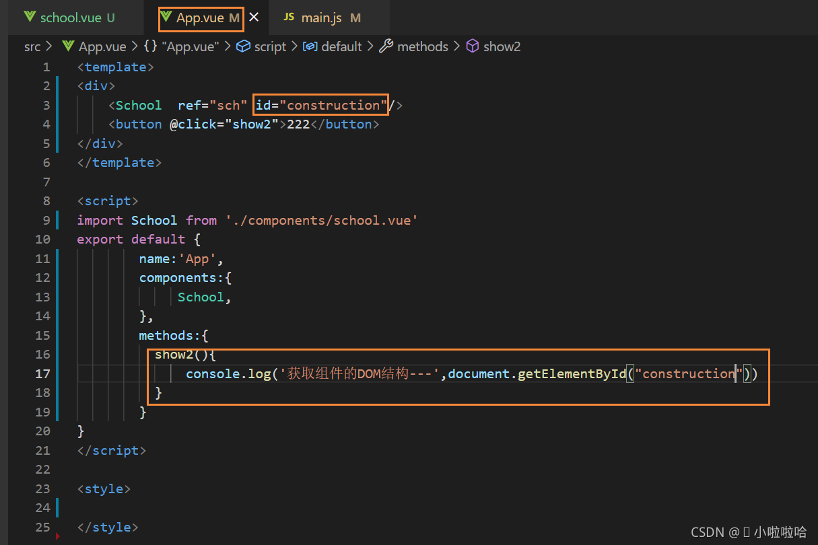Click line number 17 in gutter
Screen dimensions: 818x545
click(42, 373)
